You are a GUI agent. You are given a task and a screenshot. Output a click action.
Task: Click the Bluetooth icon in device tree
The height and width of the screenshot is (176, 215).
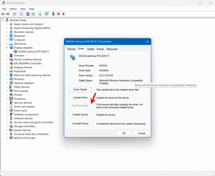[x=11, y=36]
